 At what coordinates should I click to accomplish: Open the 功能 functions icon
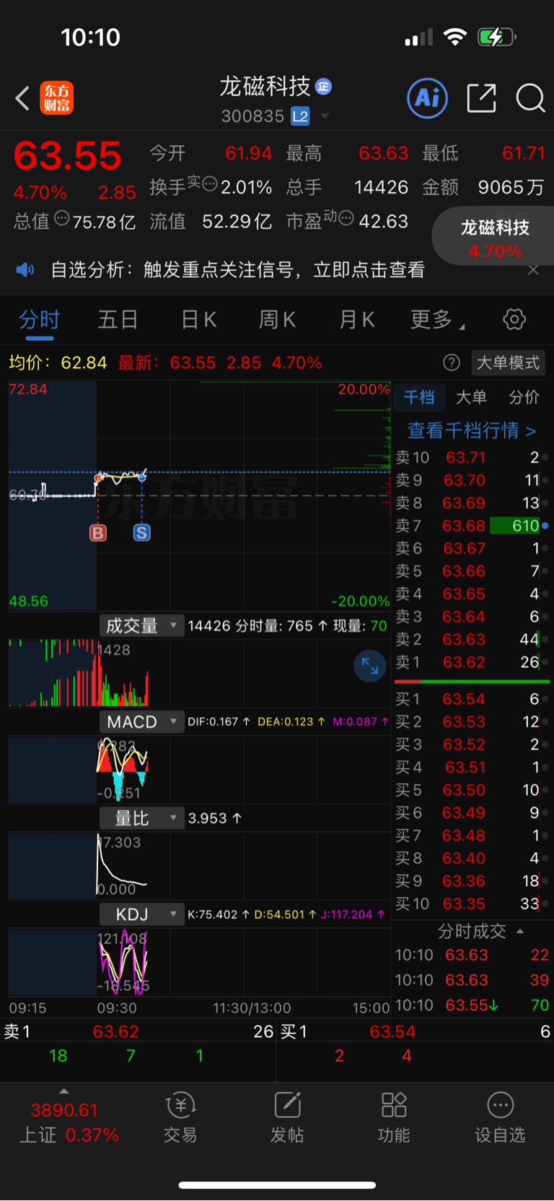pos(394,1118)
